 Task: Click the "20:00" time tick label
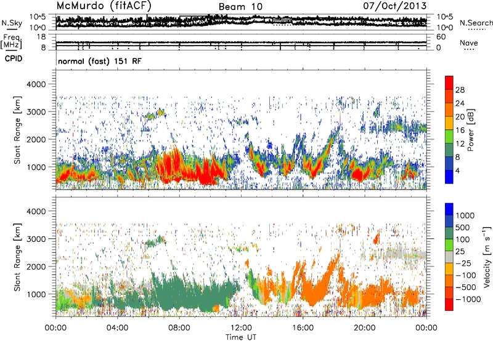pyautogui.click(x=364, y=328)
